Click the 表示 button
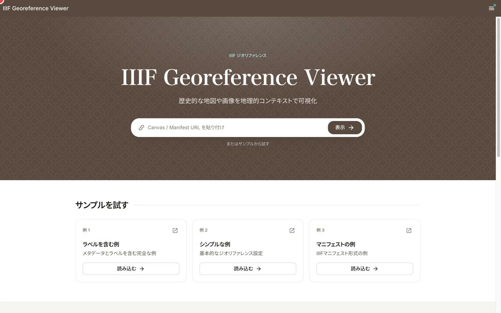This screenshot has width=501, height=313. [345, 128]
